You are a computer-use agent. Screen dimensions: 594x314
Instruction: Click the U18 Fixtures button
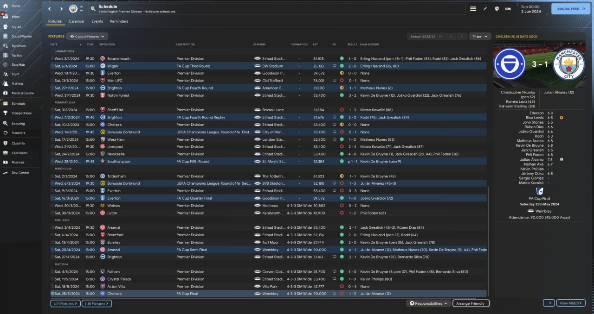click(x=97, y=303)
